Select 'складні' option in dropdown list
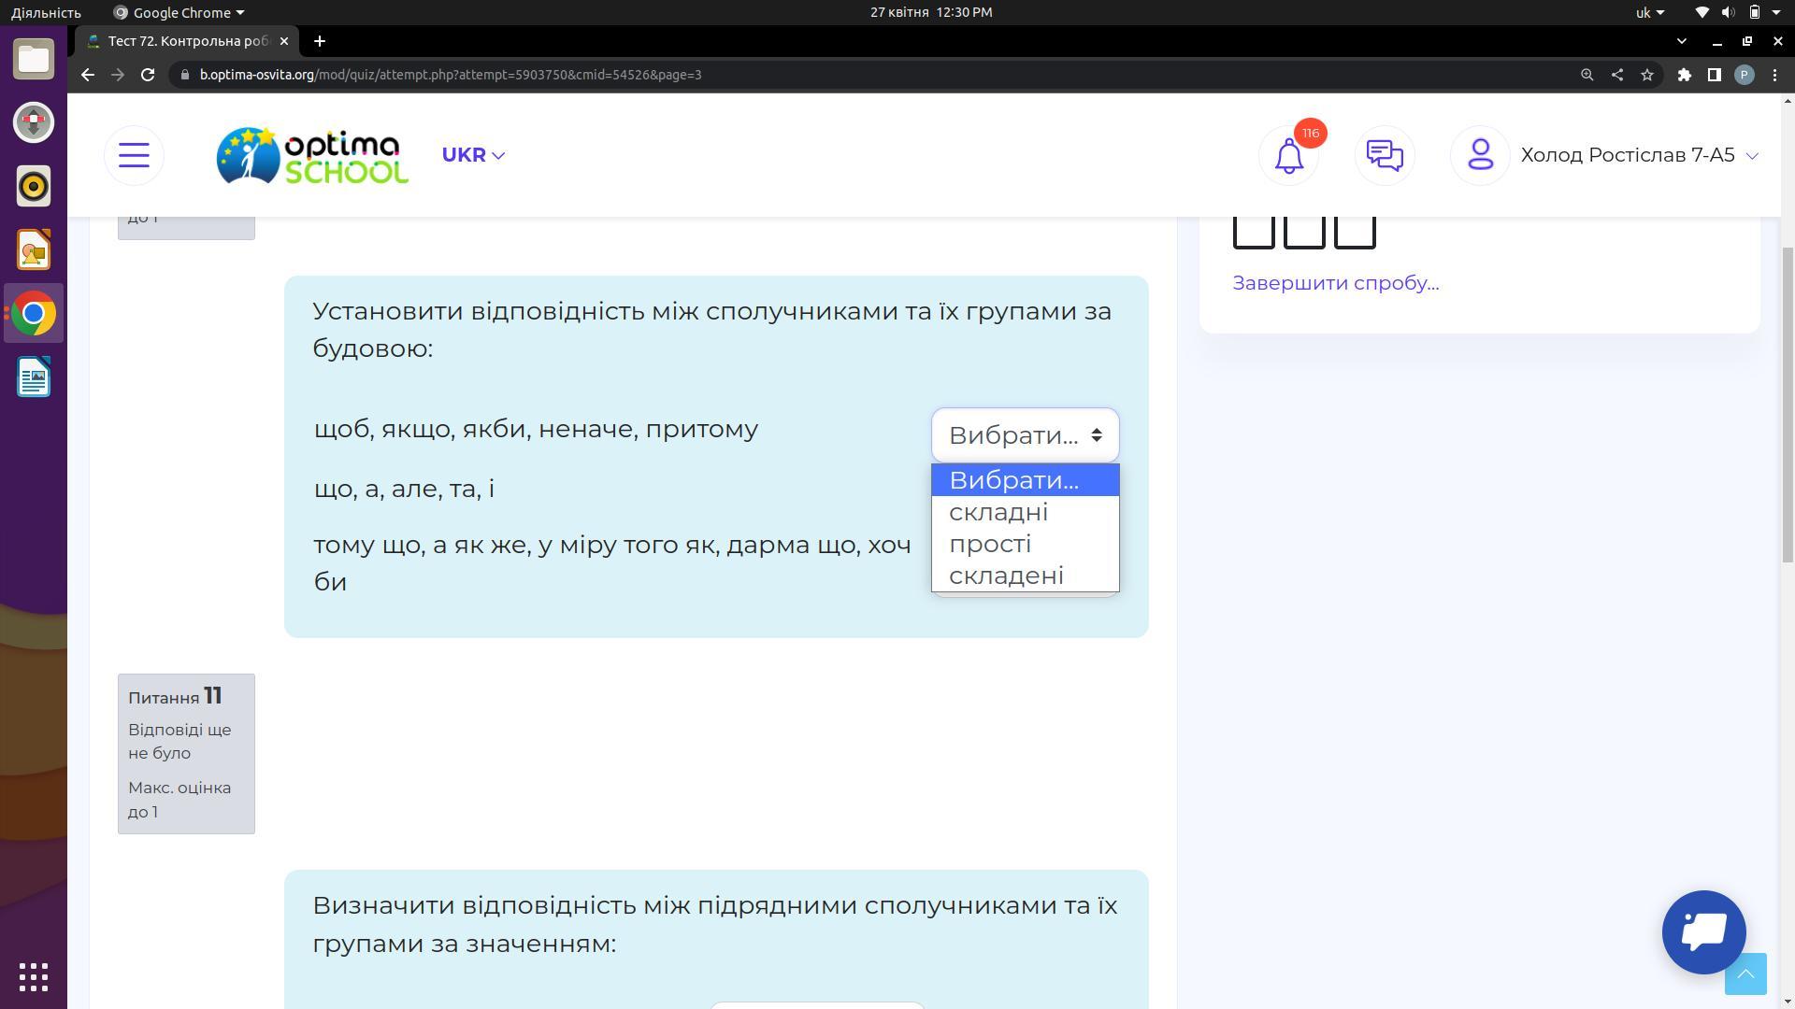Screen dimensions: 1795x1009 [x=998, y=512]
